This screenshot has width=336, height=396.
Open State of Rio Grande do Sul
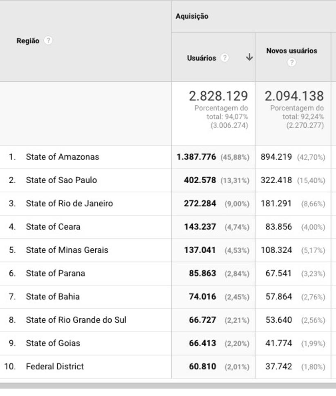click(x=76, y=320)
